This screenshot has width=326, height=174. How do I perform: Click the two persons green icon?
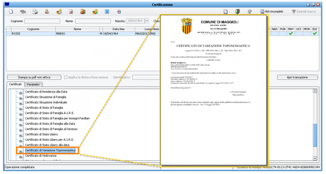click(95, 12)
